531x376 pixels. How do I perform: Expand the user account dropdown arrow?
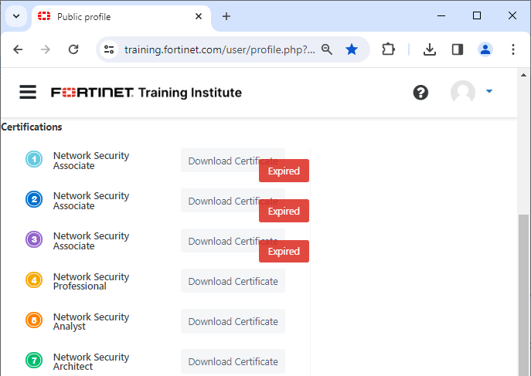point(488,92)
